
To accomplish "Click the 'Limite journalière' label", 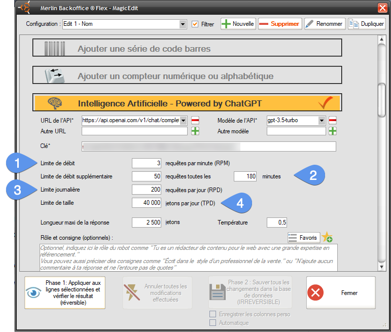I will 60,190.
